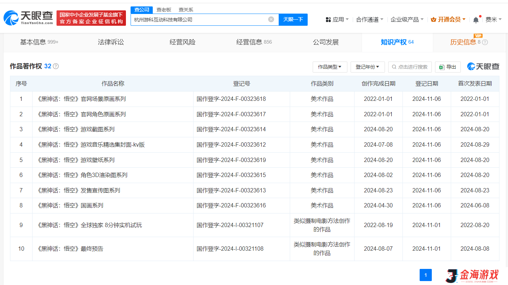Click the 登记日期 column header
Viewport: 508px width, 285px height.
[x=426, y=84]
